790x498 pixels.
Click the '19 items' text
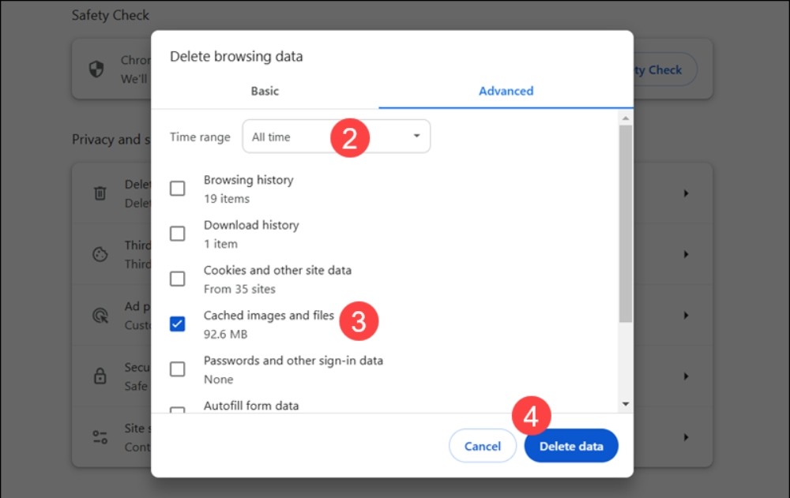pyautogui.click(x=227, y=199)
